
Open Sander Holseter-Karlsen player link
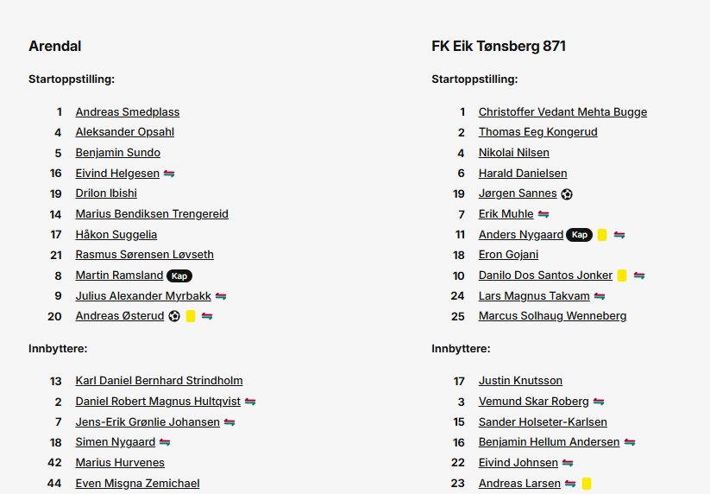point(543,422)
